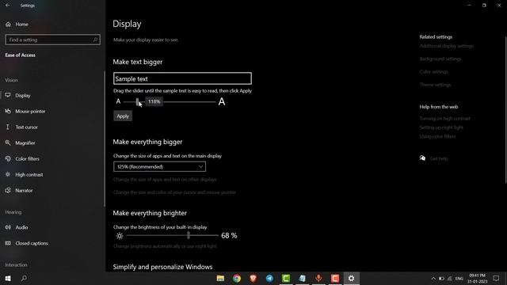Click the sidebar vertical scrollbar
The image size is (507, 285).
(x=105, y=139)
